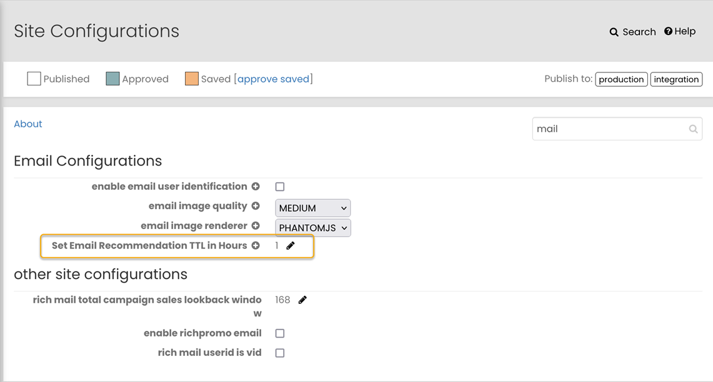Screen dimensions: 713x382
Task: Click the magnifier icon in the mail filter box
Action: coord(693,129)
